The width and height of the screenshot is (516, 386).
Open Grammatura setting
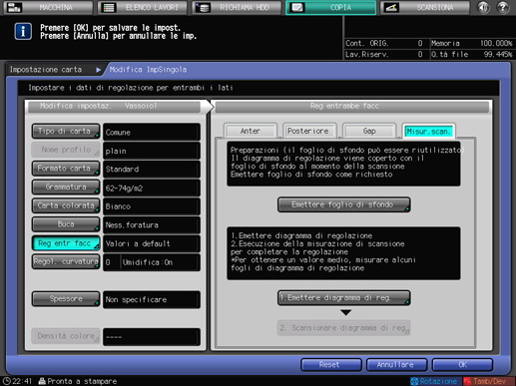tap(66, 188)
